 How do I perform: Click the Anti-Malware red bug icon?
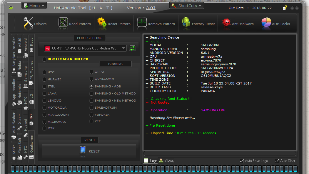click(x=226, y=22)
